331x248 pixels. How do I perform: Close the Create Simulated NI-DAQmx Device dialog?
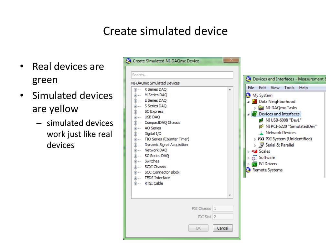point(231,60)
